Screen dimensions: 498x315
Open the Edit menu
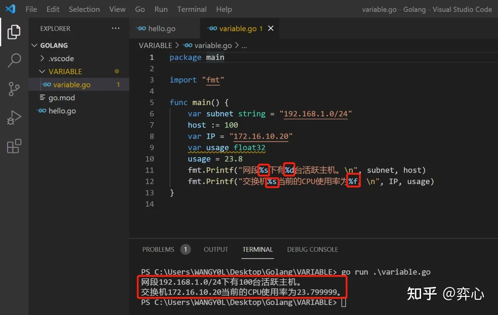[53, 9]
